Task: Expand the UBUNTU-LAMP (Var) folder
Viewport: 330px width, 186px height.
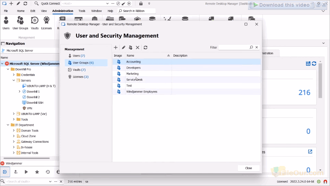Action: pos(14,114)
